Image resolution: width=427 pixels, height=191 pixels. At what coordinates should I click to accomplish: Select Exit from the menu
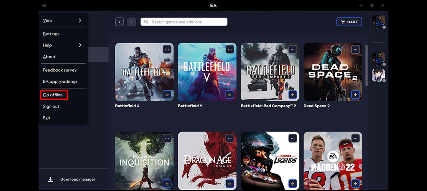(x=47, y=118)
